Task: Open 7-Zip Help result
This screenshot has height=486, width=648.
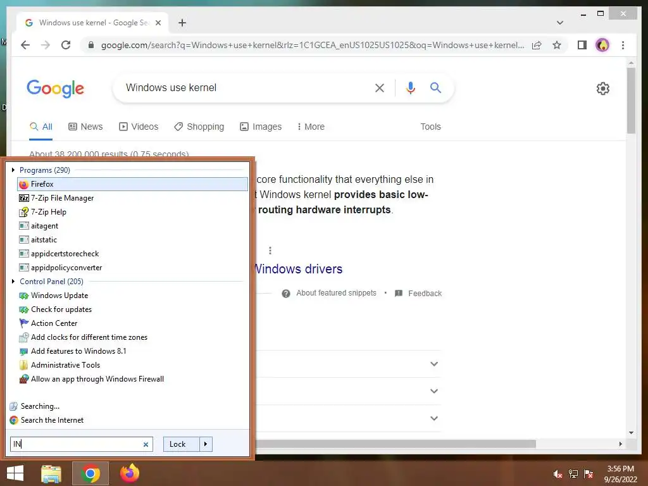Action: tap(132, 212)
